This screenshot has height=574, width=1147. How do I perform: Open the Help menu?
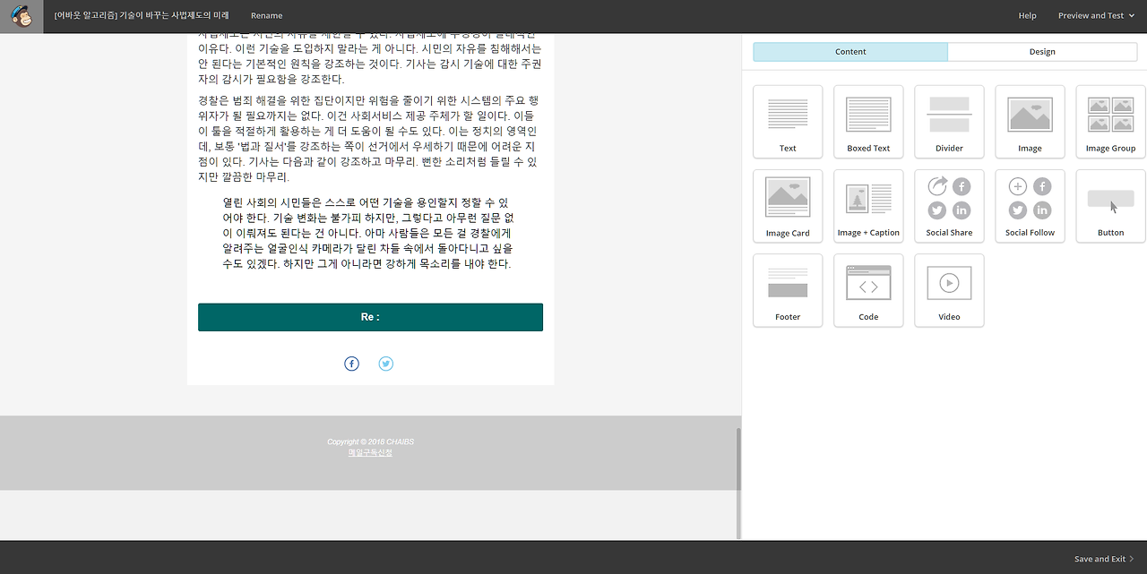(1028, 15)
